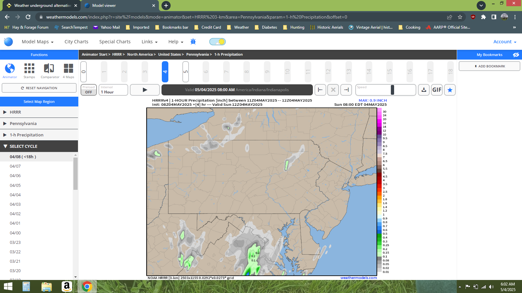Open the Account dropdown
522x293 pixels.
point(505,42)
